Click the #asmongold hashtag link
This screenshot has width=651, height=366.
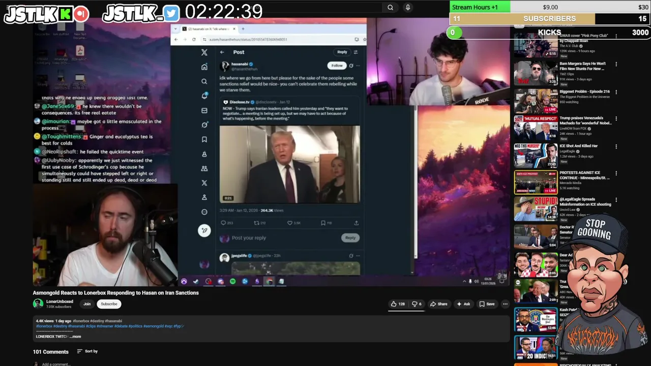(x=153, y=326)
